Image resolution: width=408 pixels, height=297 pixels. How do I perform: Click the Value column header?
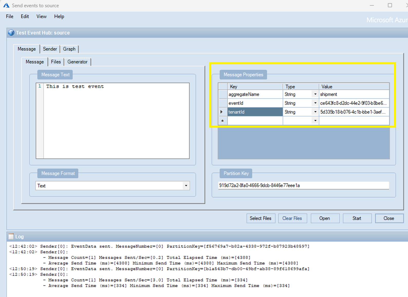[x=354, y=87]
